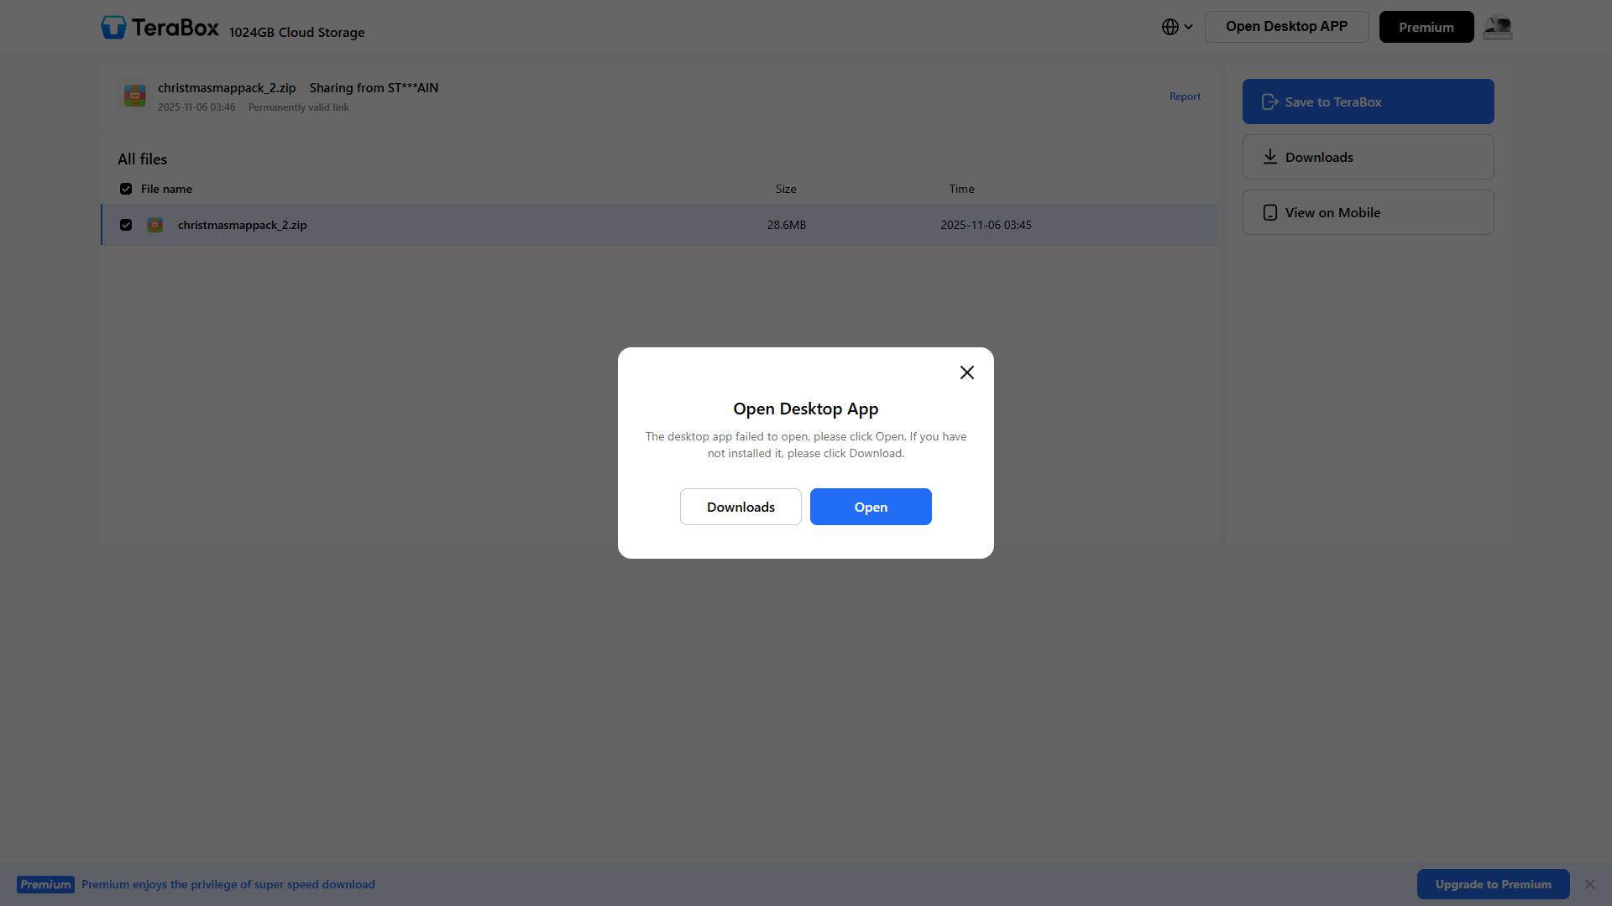
Task: Click the Report link
Action: (x=1184, y=96)
